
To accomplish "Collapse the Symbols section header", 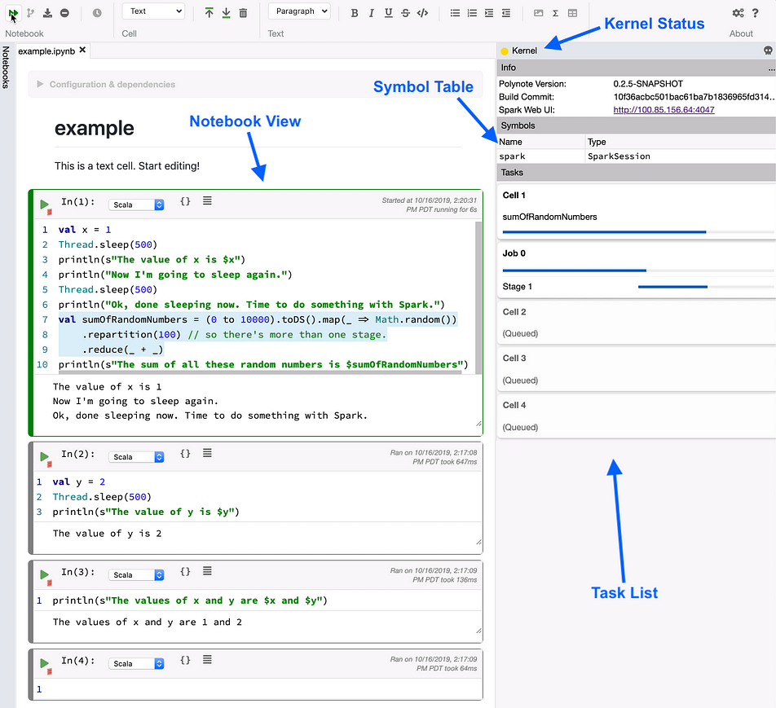I will [636, 125].
